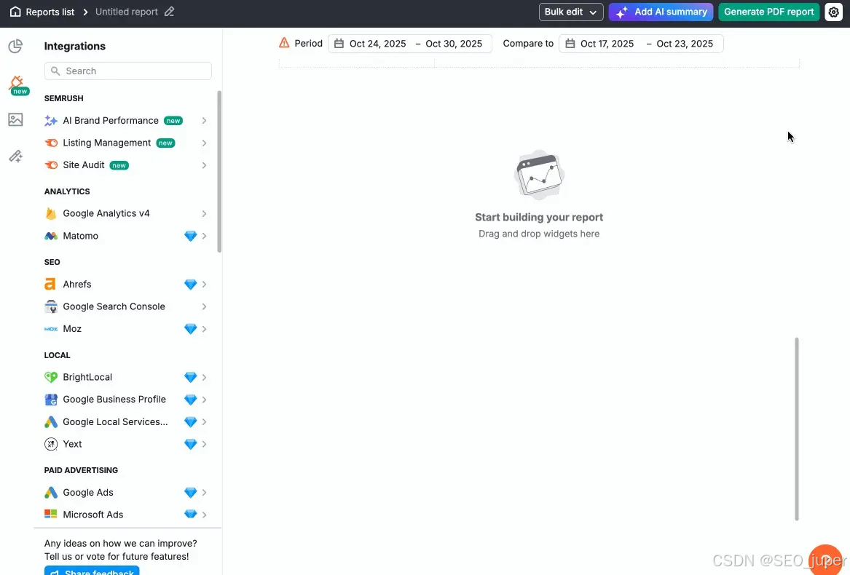Screen dimensions: 850x575
Task: Open the image widgets sidebar icon
Action: point(15,119)
